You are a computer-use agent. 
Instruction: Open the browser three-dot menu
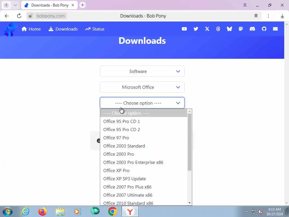(x=268, y=16)
